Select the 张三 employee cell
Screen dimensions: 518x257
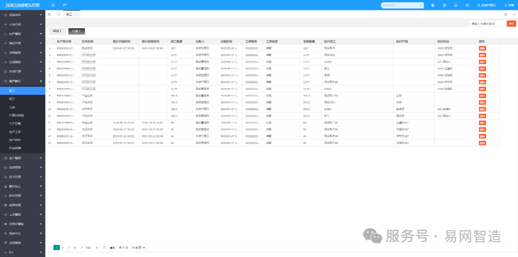point(327,116)
